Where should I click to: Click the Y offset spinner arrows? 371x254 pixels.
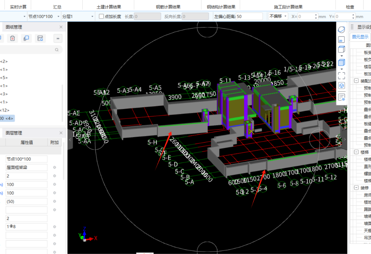(x=353, y=16)
